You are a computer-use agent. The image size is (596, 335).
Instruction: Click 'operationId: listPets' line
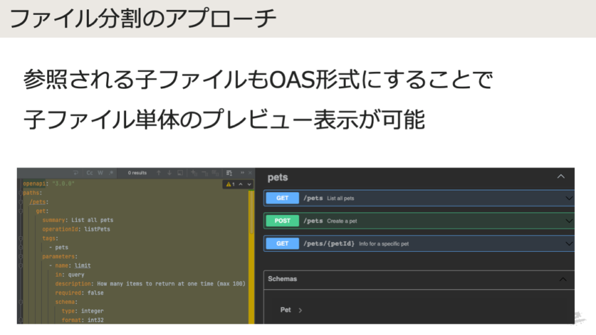76,230
